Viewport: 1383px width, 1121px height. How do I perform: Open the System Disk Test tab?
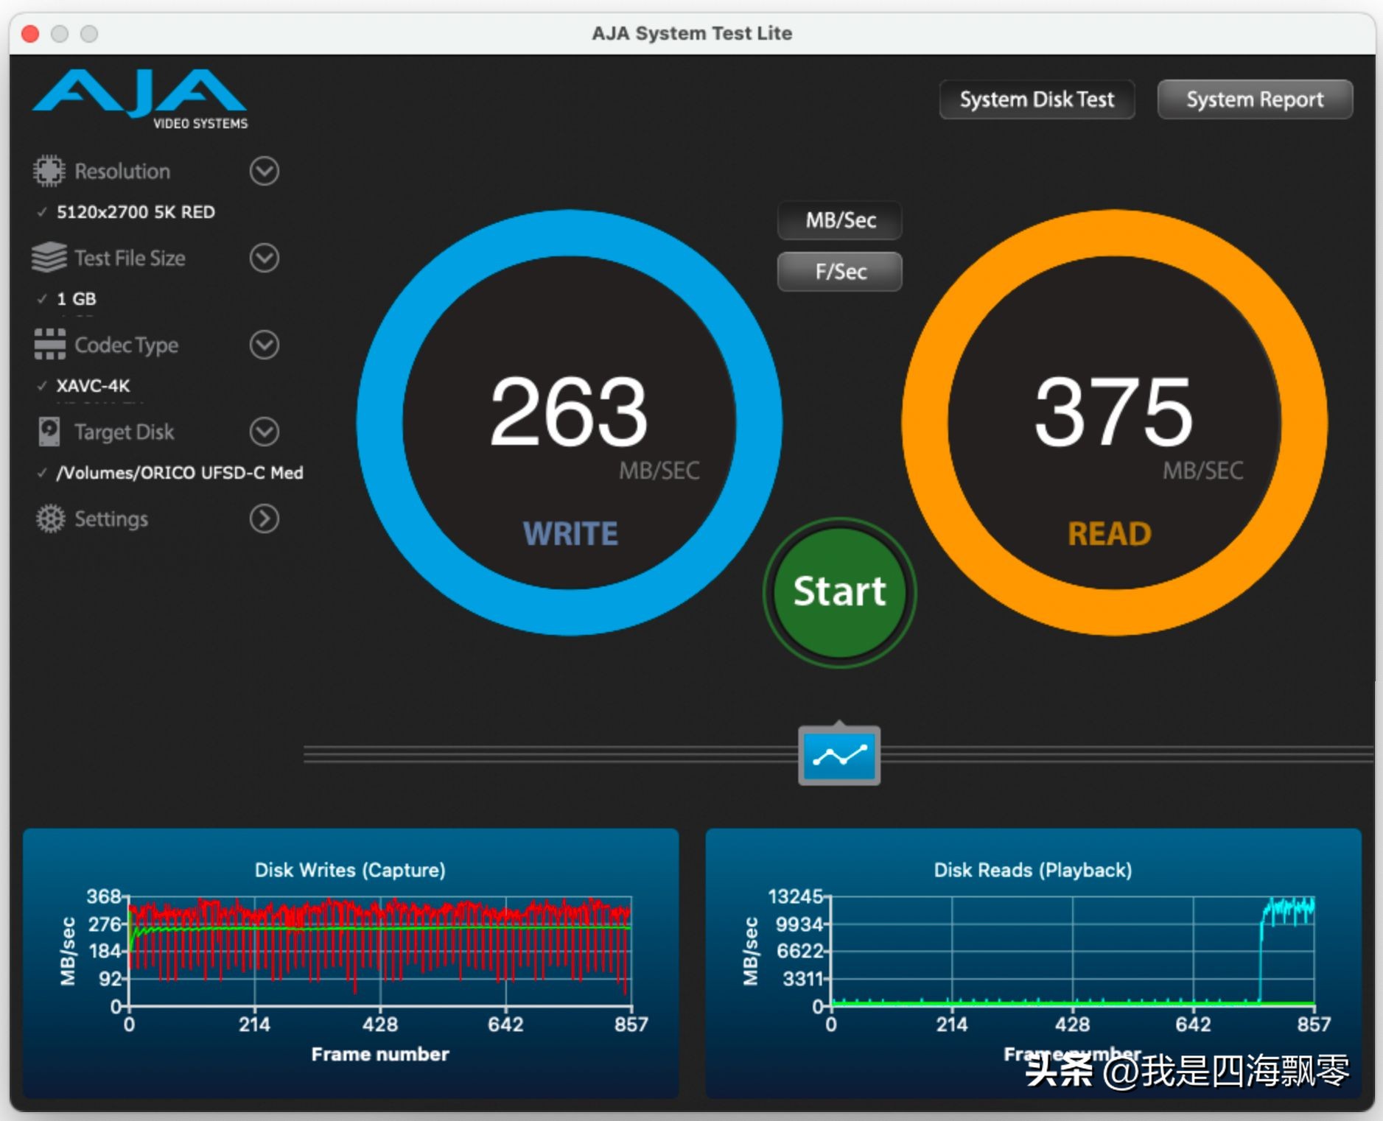[1037, 99]
